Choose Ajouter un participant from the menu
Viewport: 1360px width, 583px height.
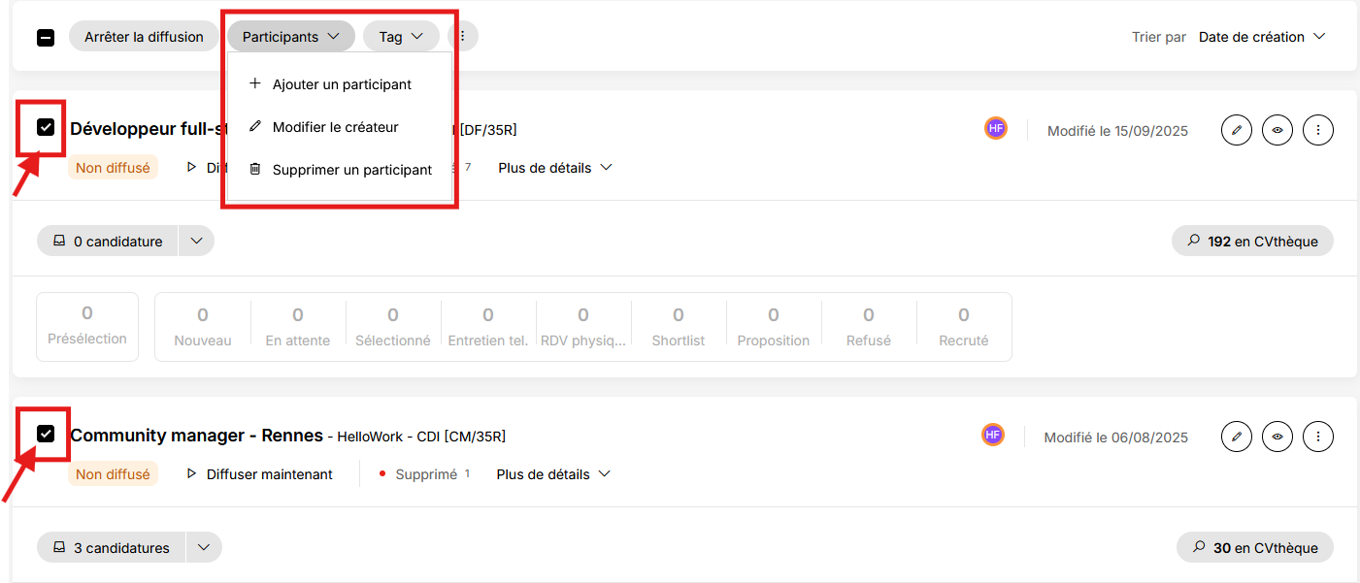tap(340, 84)
